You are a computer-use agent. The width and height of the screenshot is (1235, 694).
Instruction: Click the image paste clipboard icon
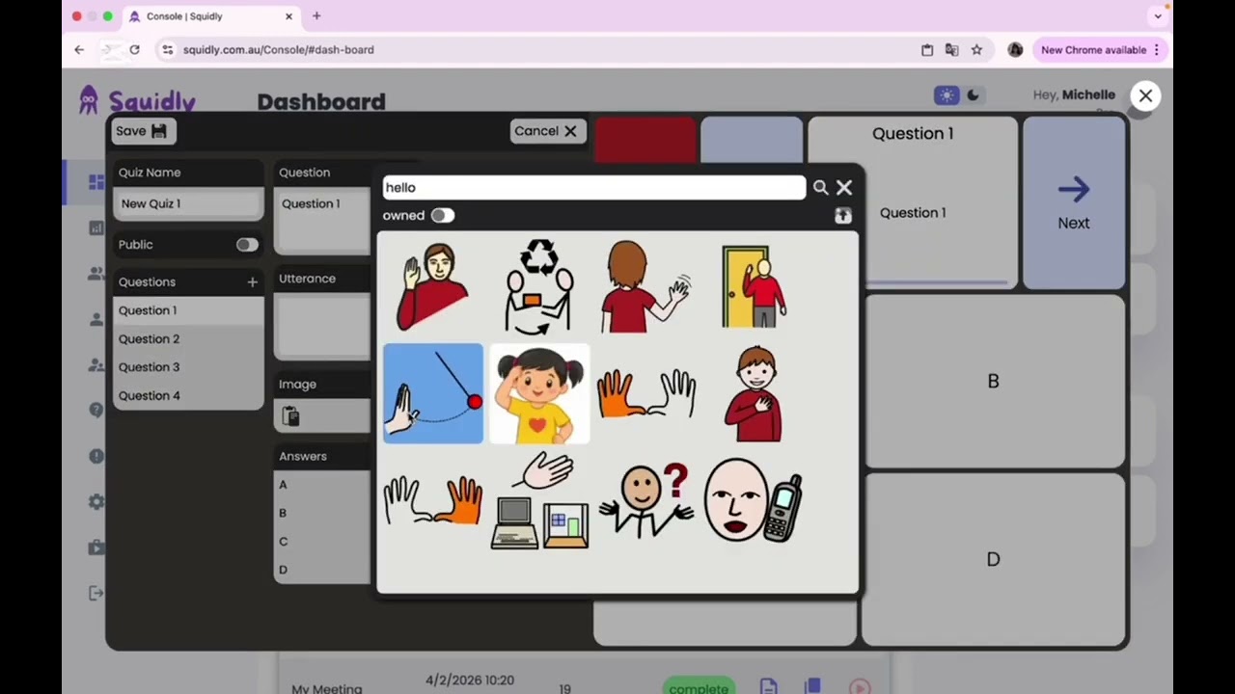[x=290, y=416]
